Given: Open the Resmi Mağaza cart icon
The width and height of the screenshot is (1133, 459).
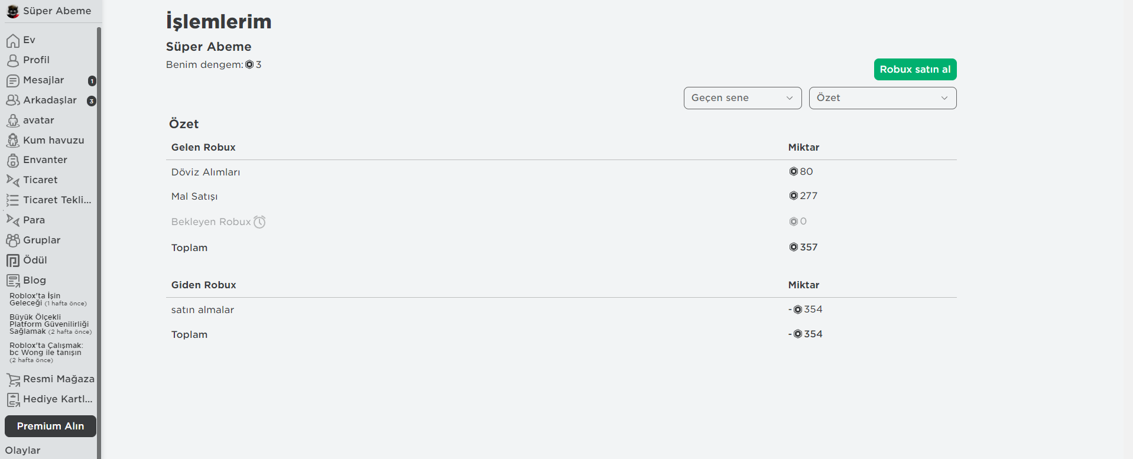Looking at the screenshot, I should tap(13, 379).
